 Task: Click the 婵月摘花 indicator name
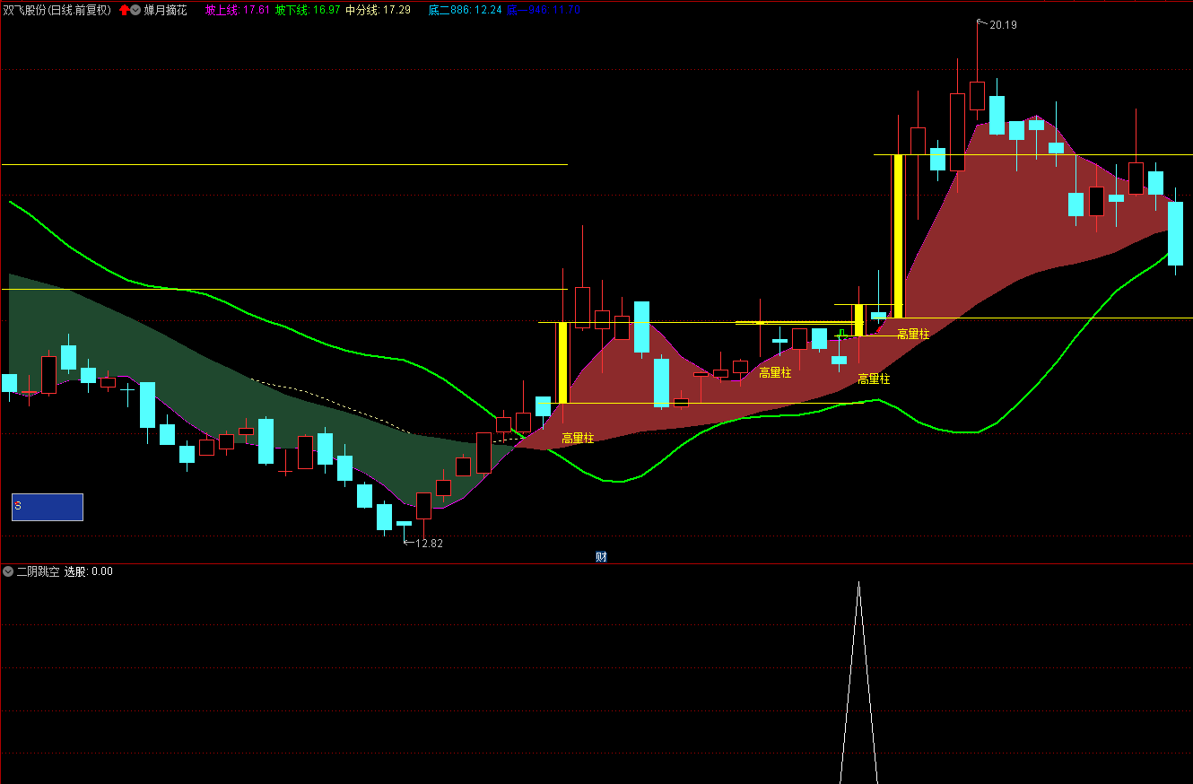click(x=166, y=11)
